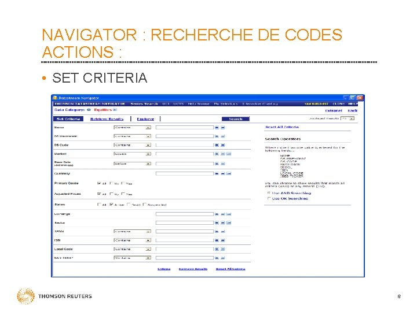
Task: Click the plus icon in Market row
Action: (x=217, y=154)
